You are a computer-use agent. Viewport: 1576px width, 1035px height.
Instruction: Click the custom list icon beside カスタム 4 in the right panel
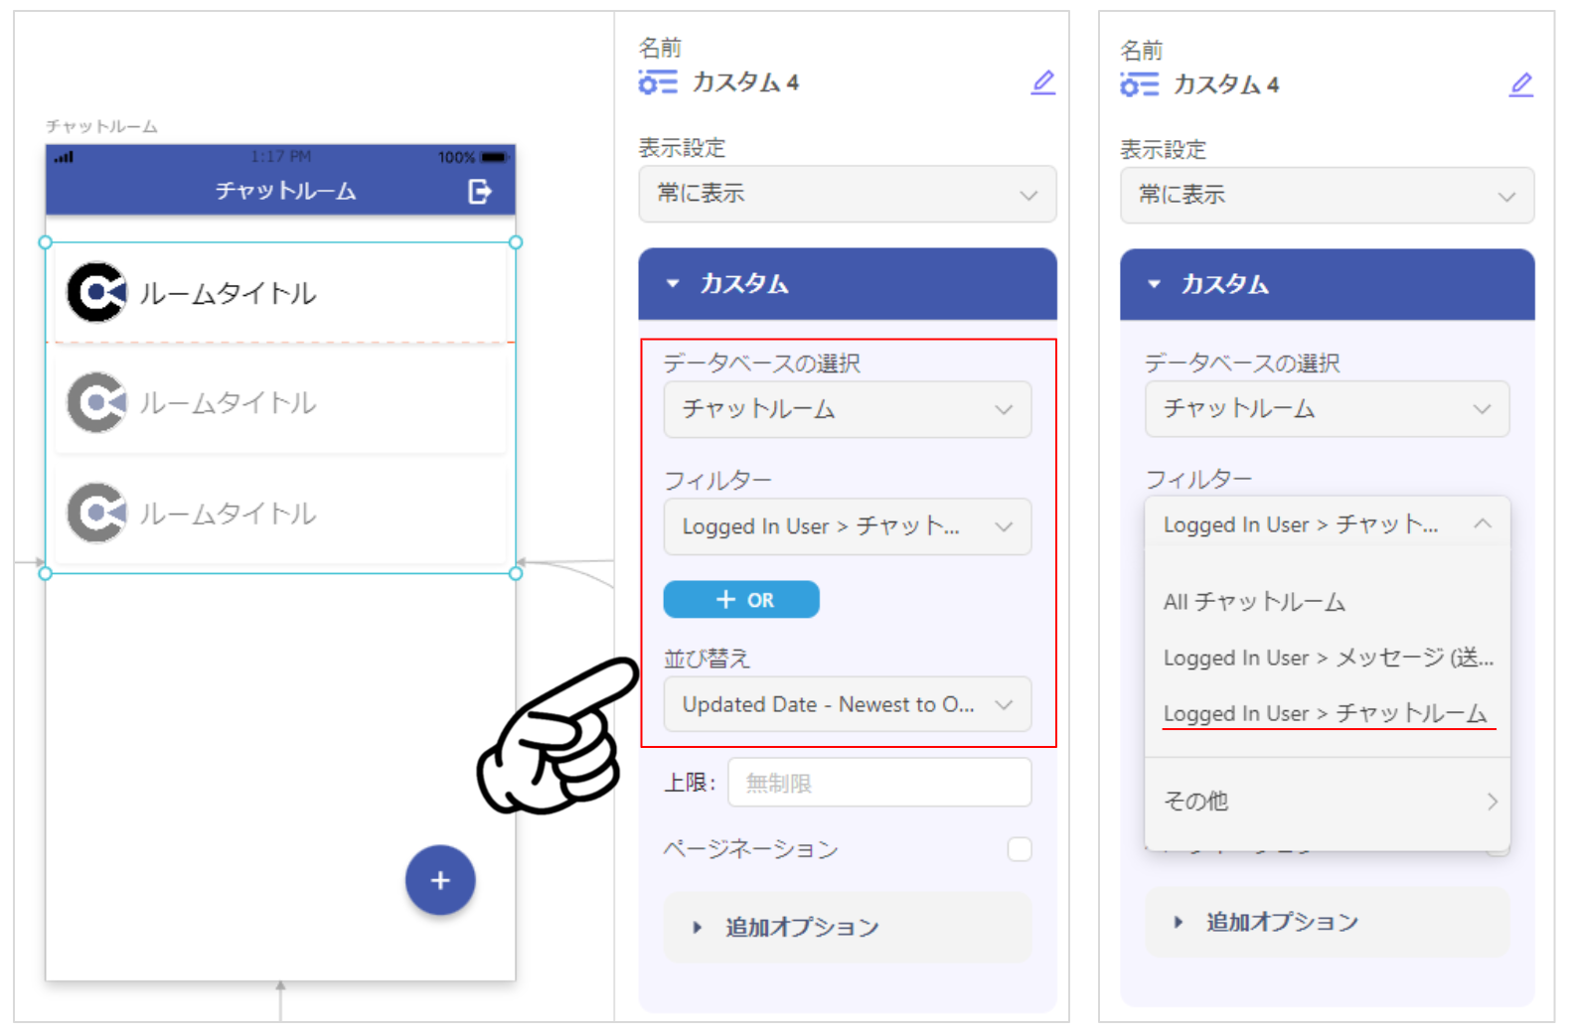click(x=1139, y=84)
